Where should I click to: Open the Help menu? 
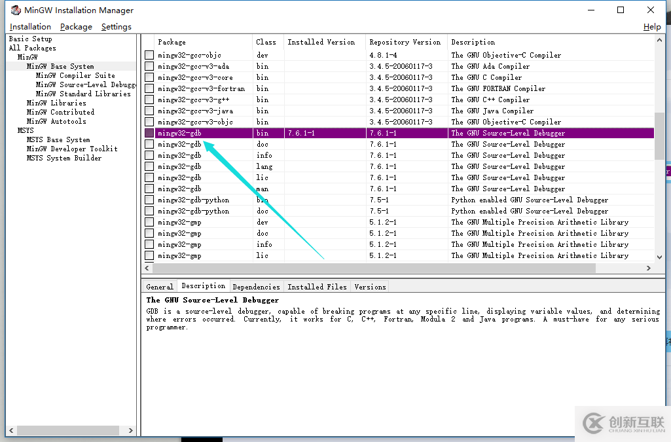tap(652, 27)
